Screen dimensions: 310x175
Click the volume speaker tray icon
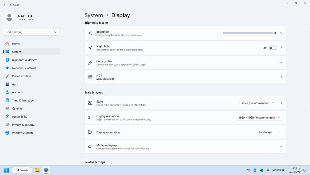[279, 170]
